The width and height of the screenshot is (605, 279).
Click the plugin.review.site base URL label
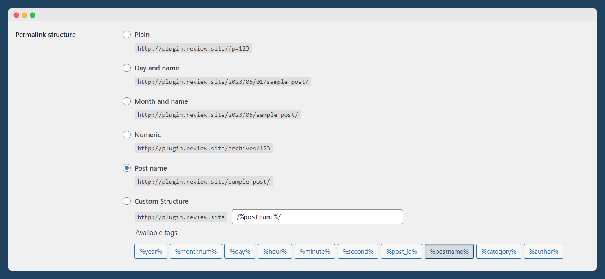(181, 216)
